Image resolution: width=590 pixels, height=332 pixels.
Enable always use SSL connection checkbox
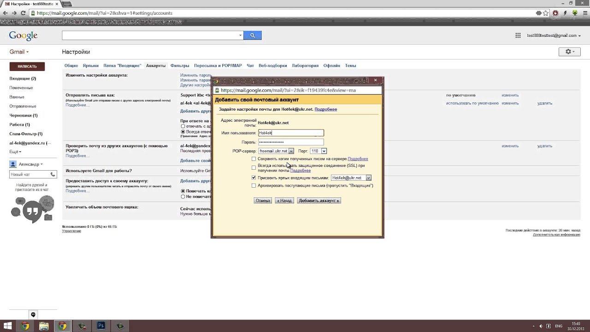(x=254, y=168)
